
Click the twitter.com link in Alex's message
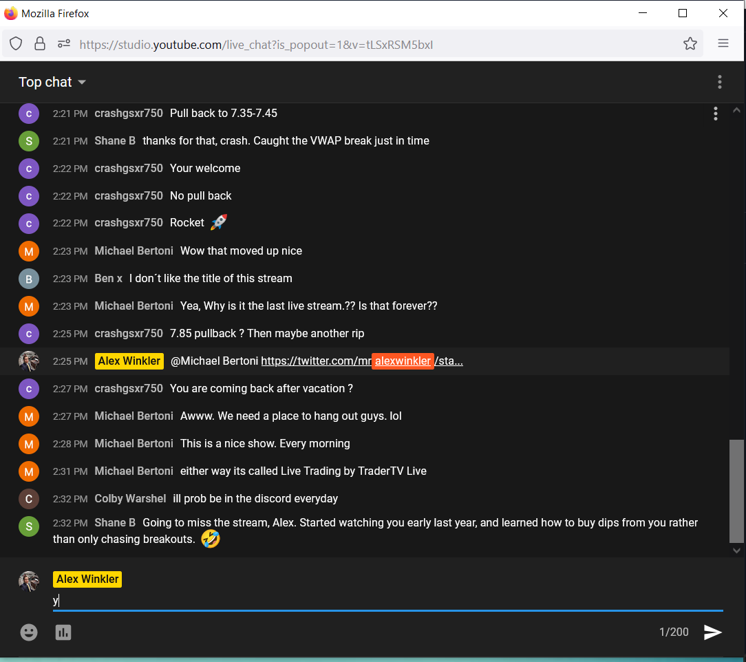[316, 361]
